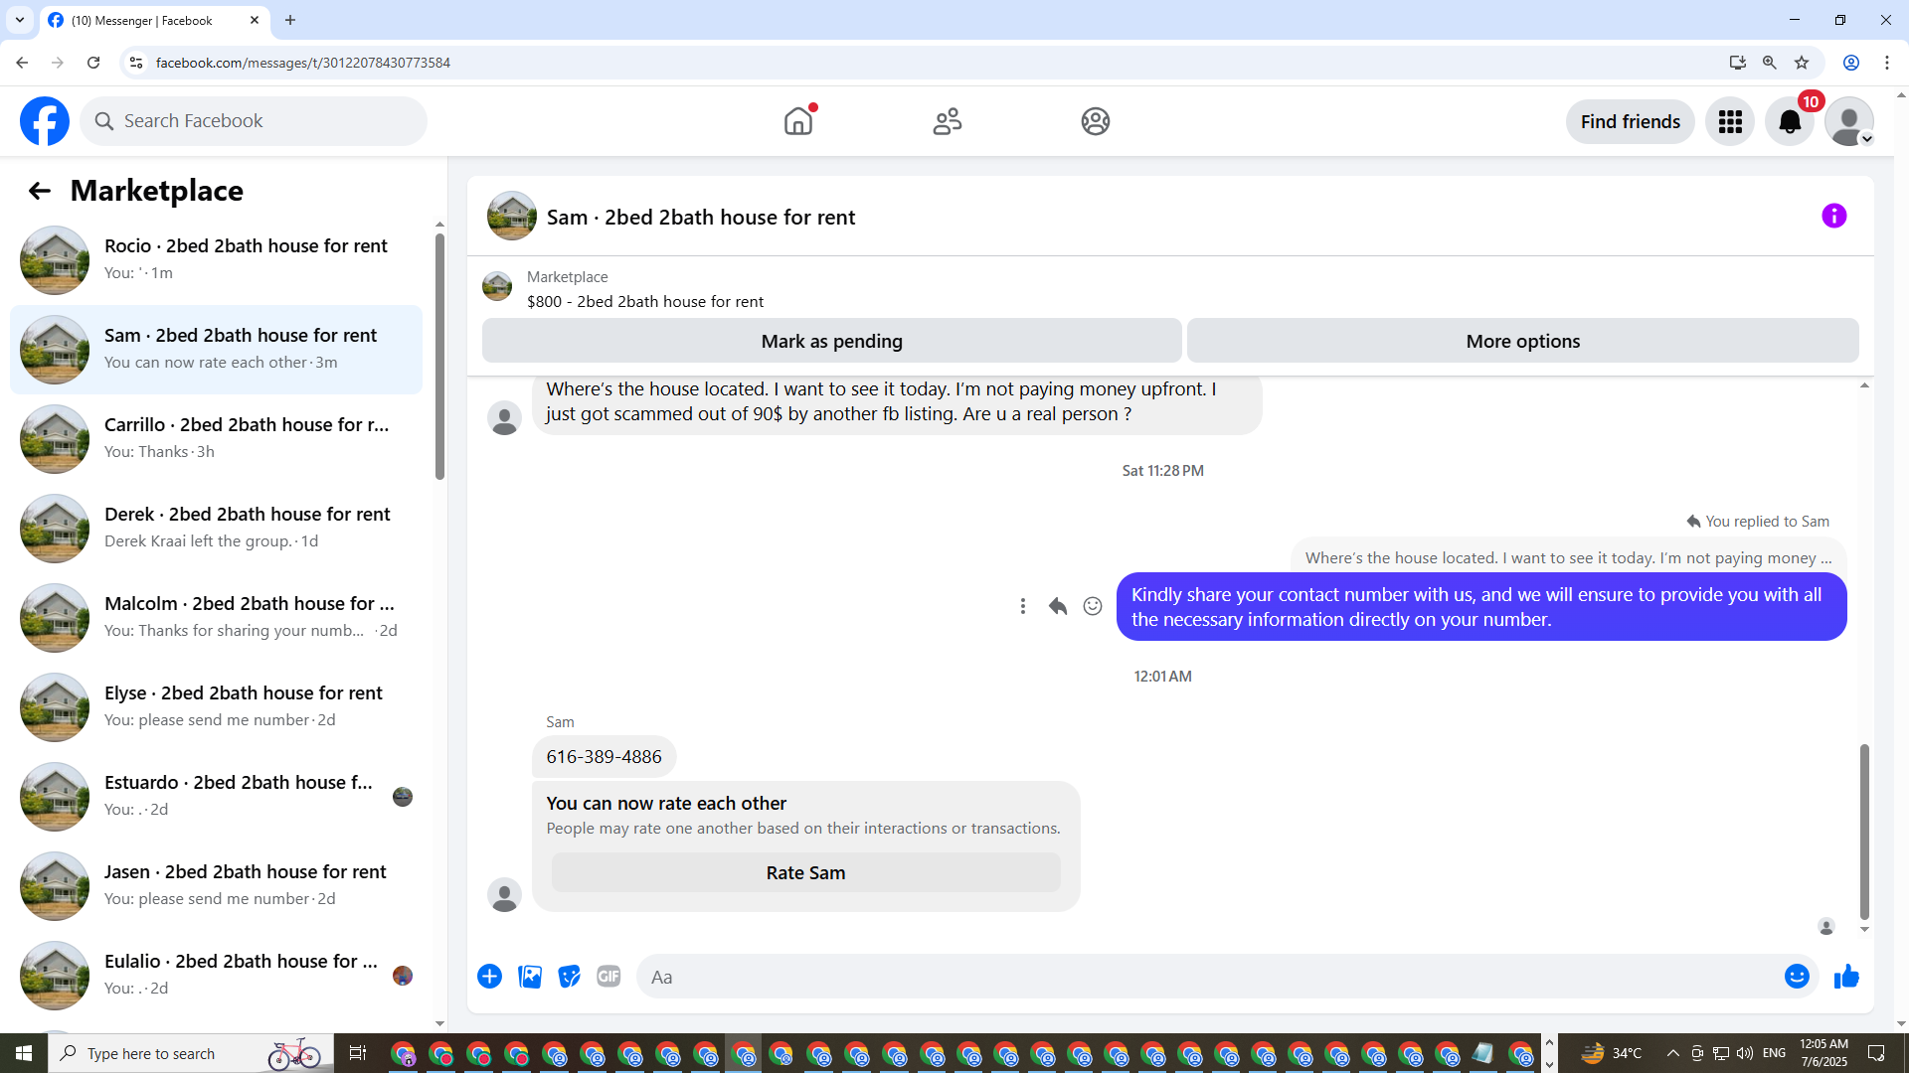Open the Friends tab

pyautogui.click(x=947, y=121)
